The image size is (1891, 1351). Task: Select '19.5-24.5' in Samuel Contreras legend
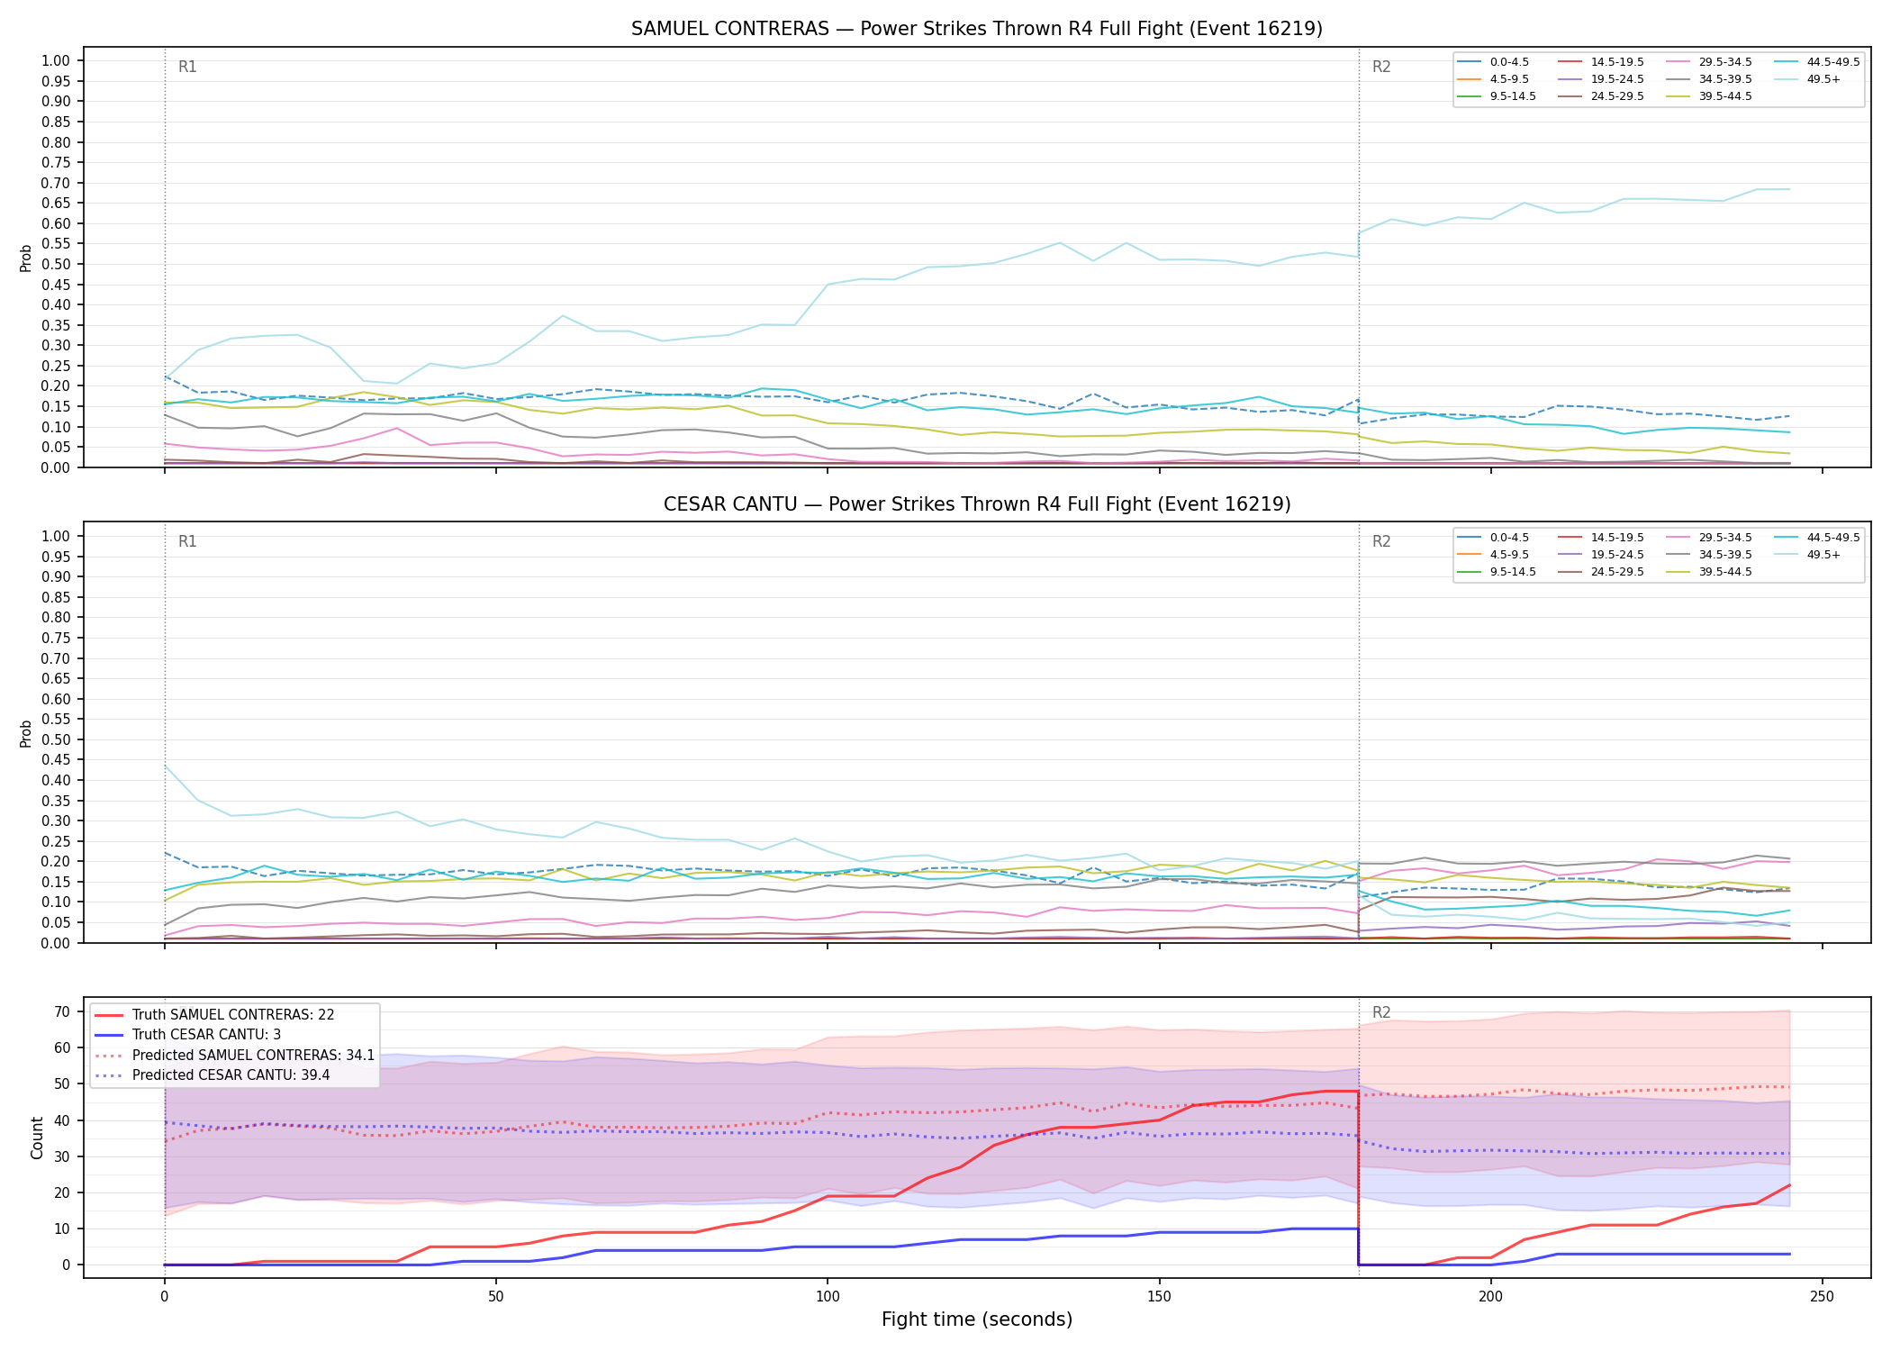[1603, 79]
